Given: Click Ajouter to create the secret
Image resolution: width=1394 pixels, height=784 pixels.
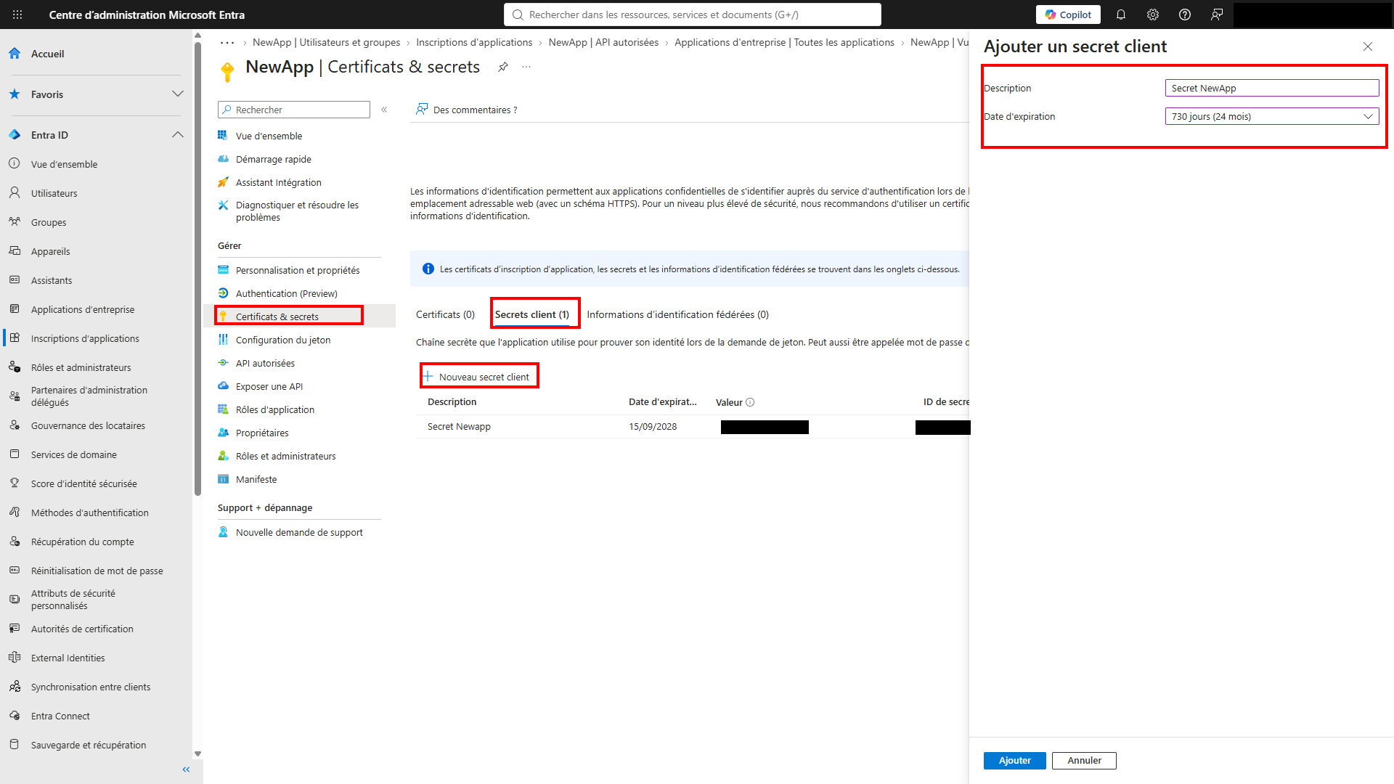Looking at the screenshot, I should click(1014, 761).
